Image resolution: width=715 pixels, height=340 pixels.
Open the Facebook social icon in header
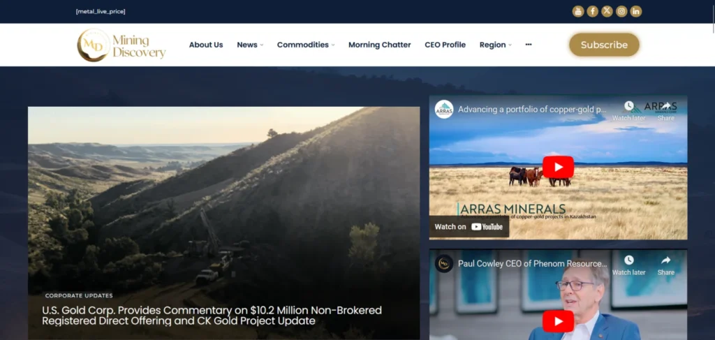point(592,11)
